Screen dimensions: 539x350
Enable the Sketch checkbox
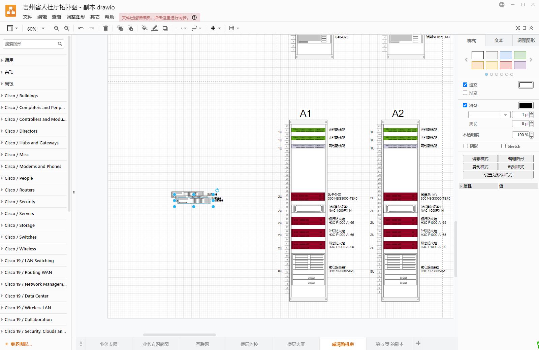tap(504, 146)
